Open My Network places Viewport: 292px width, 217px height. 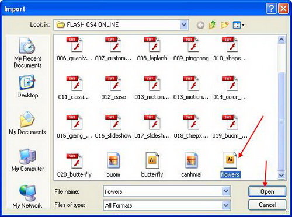27,197
